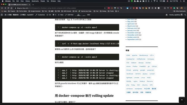Click the admin bar search magnifier
Viewport: 187px width, 105px height.
pyautogui.click(x=185, y=15)
